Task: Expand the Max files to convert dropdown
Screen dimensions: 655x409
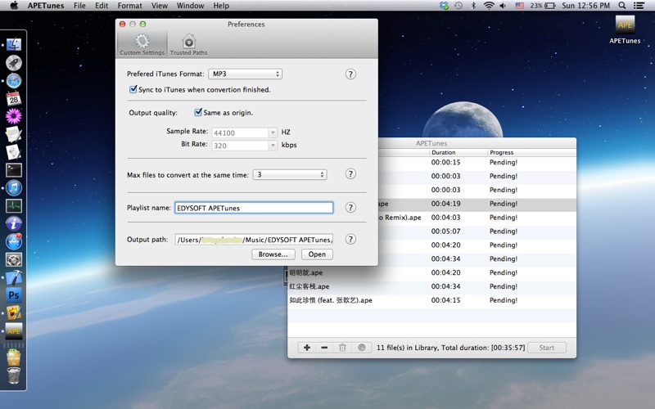Action: coord(289,174)
